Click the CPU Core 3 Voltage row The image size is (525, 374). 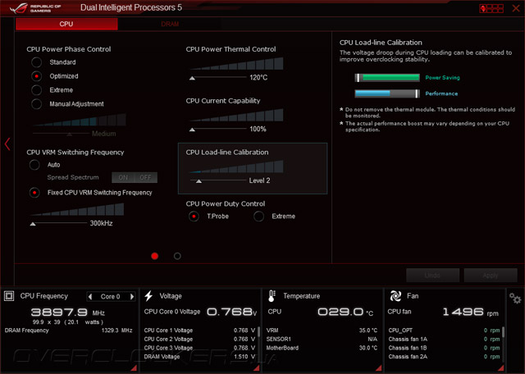point(199,348)
